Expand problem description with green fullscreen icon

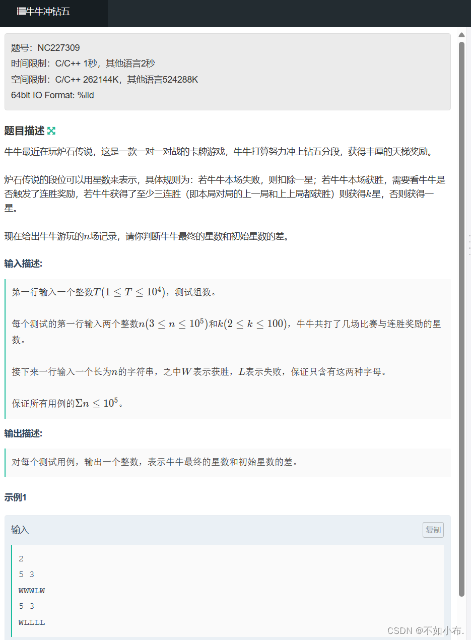pos(51,131)
